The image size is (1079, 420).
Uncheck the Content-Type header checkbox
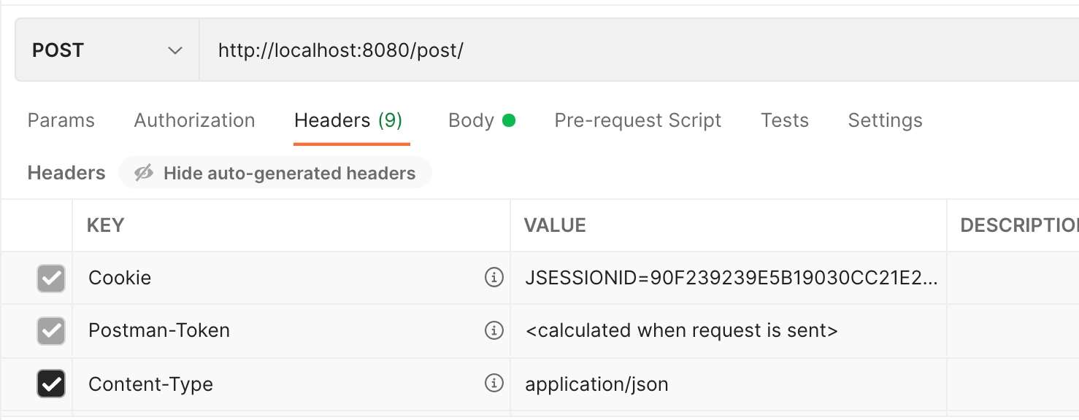click(51, 384)
